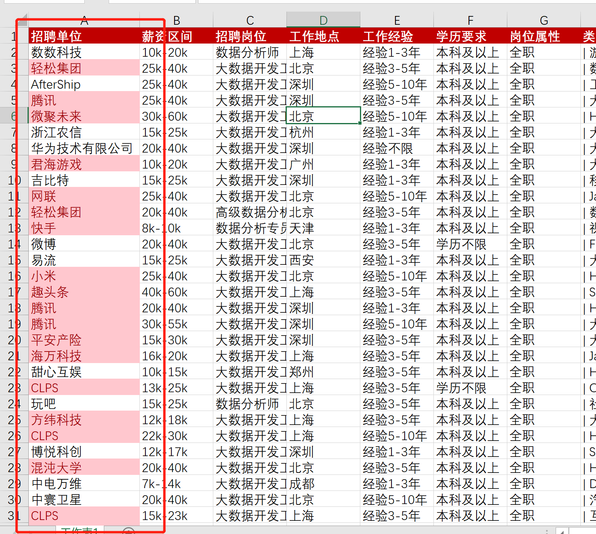Select cell 数据分析专员 in row 13

point(250,228)
